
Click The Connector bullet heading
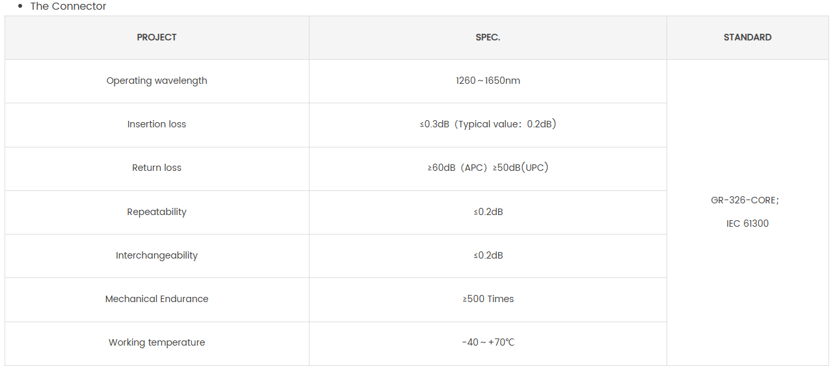click(68, 6)
